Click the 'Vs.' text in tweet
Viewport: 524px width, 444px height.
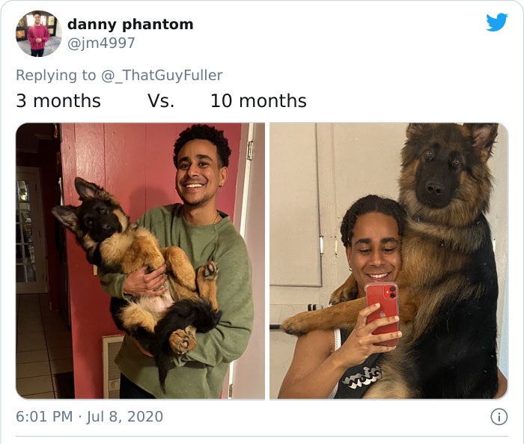161,100
